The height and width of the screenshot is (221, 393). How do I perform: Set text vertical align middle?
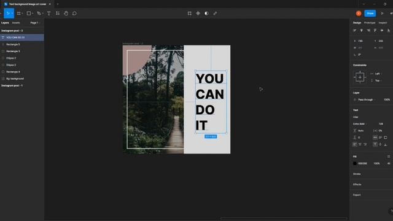point(380,145)
